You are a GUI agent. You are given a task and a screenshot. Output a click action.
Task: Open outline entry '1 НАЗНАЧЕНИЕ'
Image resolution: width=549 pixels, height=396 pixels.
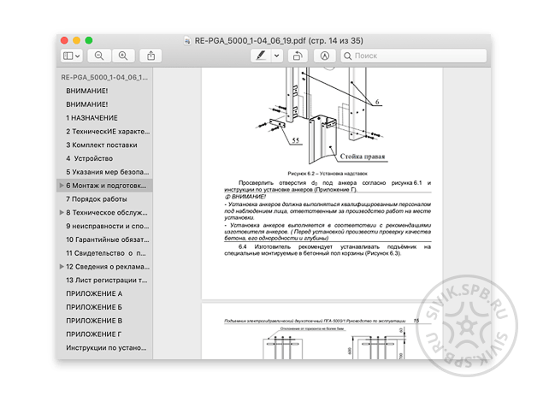pos(91,118)
